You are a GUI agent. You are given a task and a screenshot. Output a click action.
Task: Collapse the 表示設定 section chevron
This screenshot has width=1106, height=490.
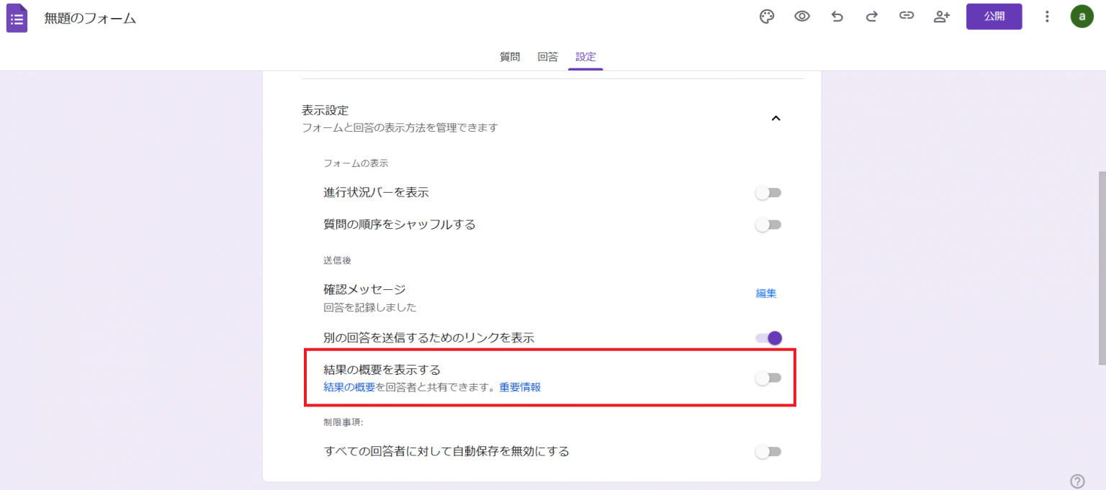[x=776, y=117]
